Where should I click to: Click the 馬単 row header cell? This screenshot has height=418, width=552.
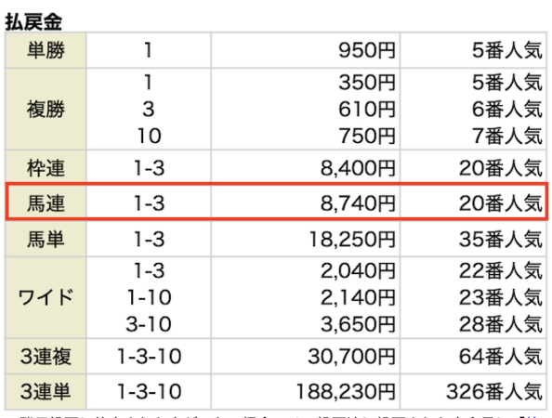click(46, 240)
